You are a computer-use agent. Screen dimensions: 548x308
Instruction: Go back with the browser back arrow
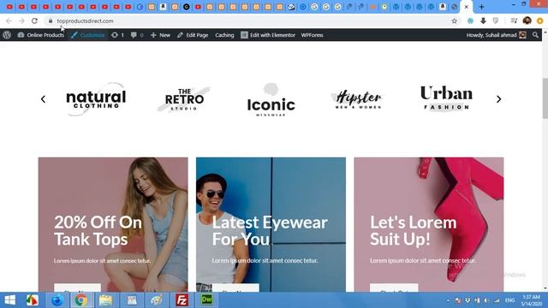tap(9, 21)
